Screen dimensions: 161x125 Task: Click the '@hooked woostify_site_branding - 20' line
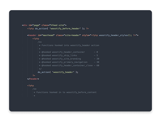click(x=69, y=59)
